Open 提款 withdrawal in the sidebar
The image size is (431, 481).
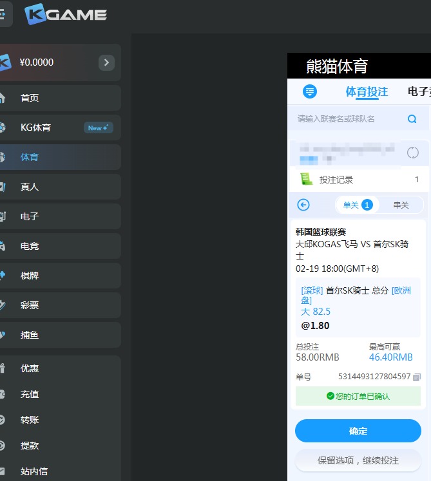60,446
